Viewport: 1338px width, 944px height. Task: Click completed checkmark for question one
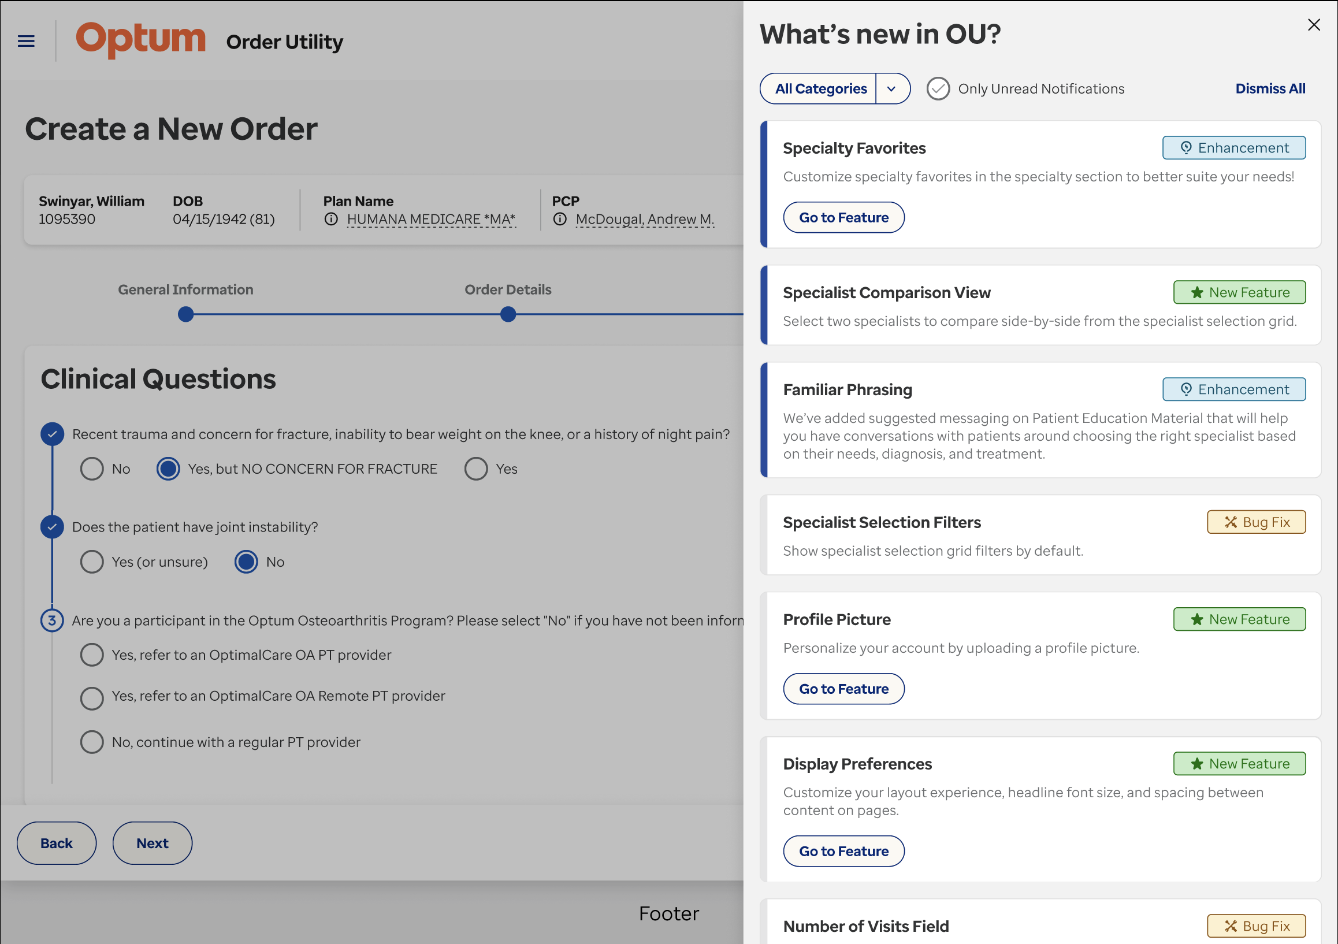pyautogui.click(x=52, y=434)
